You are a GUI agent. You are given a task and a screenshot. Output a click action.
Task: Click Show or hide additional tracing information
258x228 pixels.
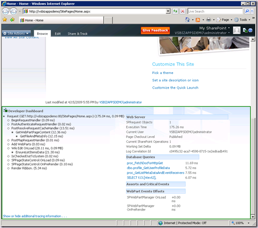pyautogui.click(x=35, y=216)
